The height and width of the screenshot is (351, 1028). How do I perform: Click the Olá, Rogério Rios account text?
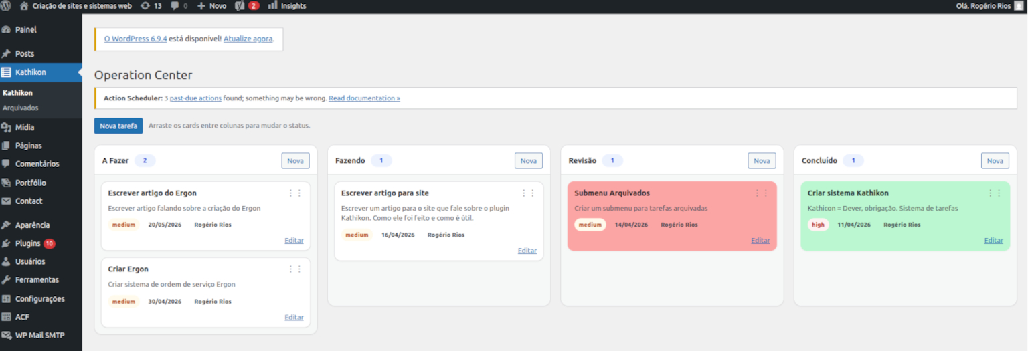(x=983, y=5)
